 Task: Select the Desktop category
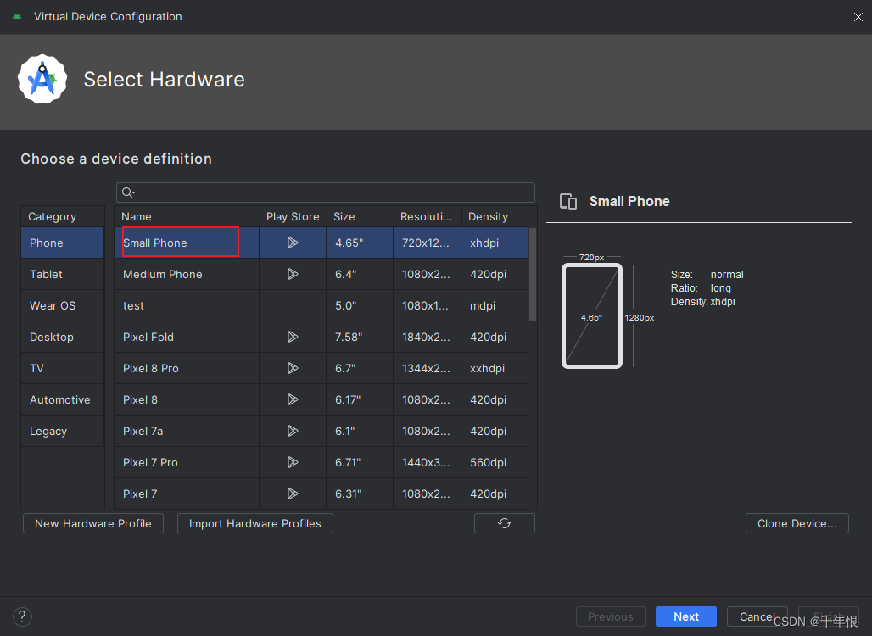point(62,337)
